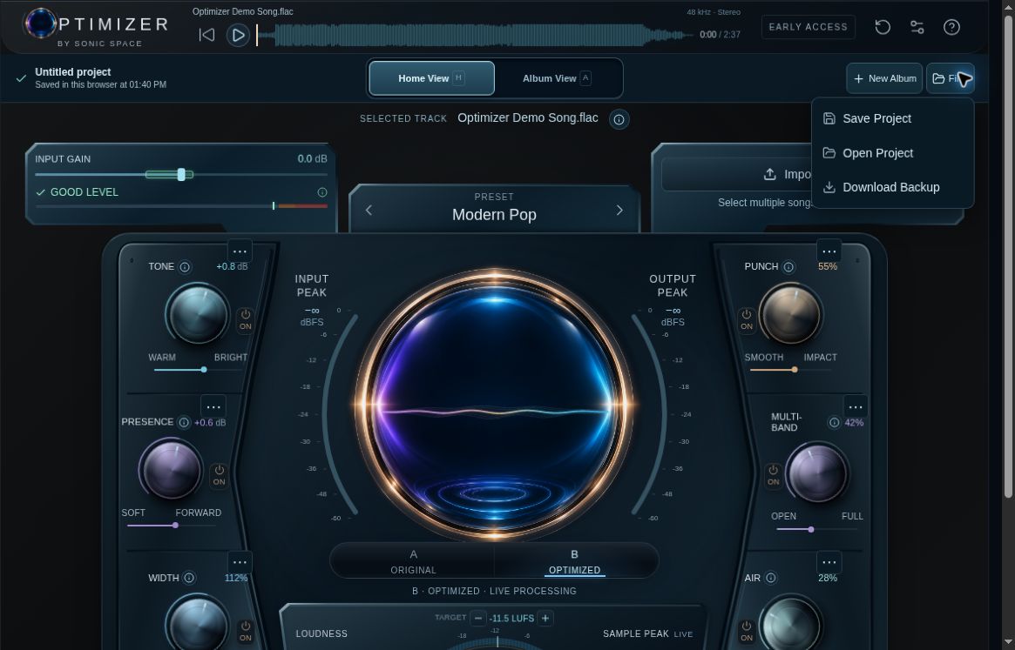Image resolution: width=1015 pixels, height=650 pixels.
Task: Open the Width more options menu
Action: tap(240, 562)
